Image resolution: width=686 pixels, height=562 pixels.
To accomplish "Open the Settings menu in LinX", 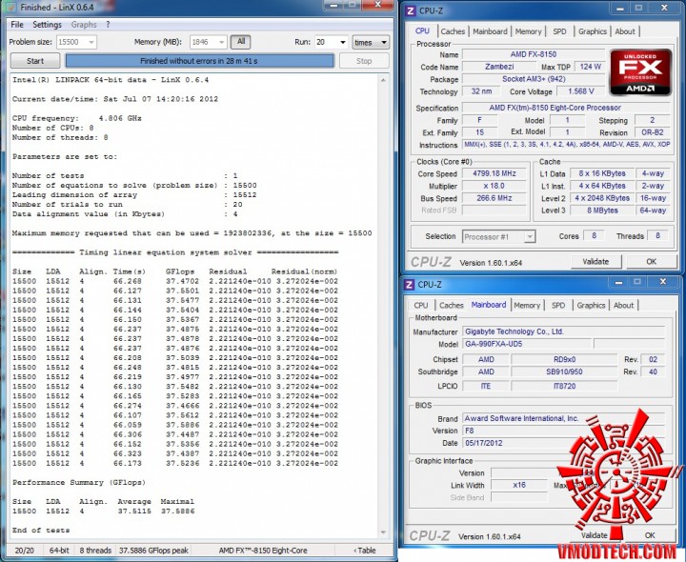I will 47,25.
